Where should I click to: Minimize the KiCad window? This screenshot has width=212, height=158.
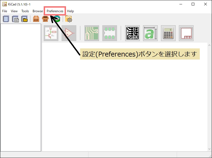[x=181, y=4]
